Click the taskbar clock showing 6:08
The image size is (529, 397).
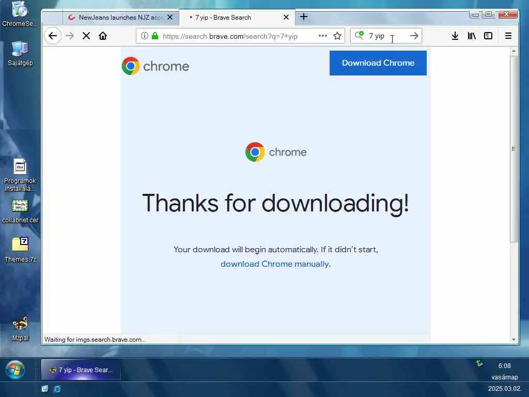coord(504,366)
